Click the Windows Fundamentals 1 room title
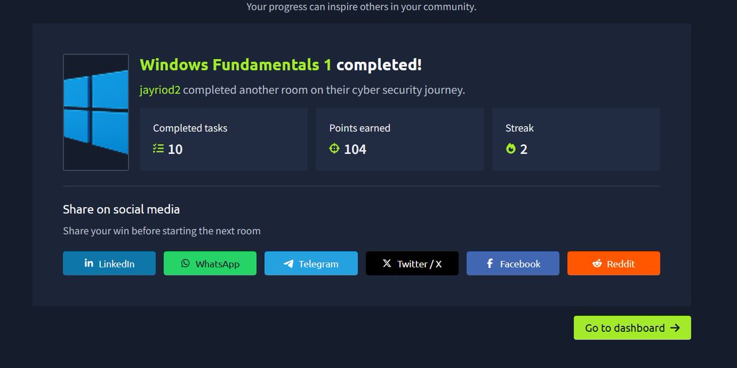The image size is (737, 368). pyautogui.click(x=236, y=64)
